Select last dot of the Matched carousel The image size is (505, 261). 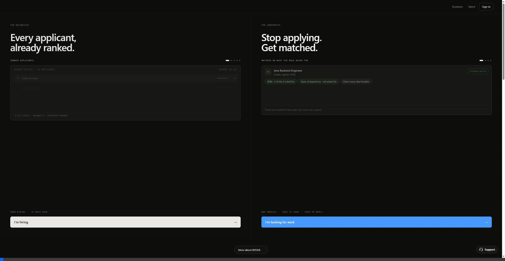pyautogui.click(x=491, y=61)
